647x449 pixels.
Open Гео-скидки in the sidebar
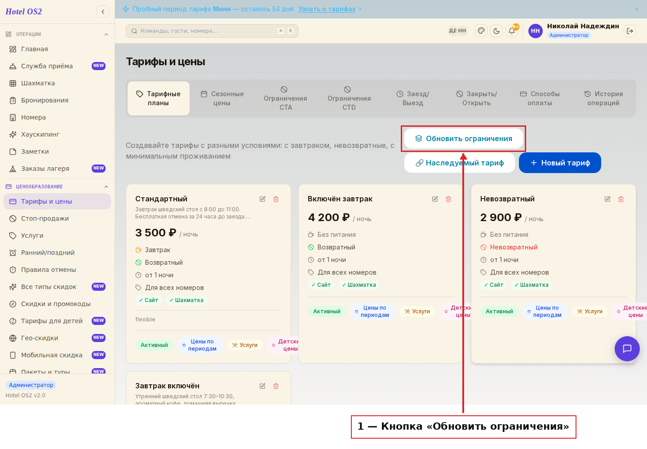[x=57, y=338]
